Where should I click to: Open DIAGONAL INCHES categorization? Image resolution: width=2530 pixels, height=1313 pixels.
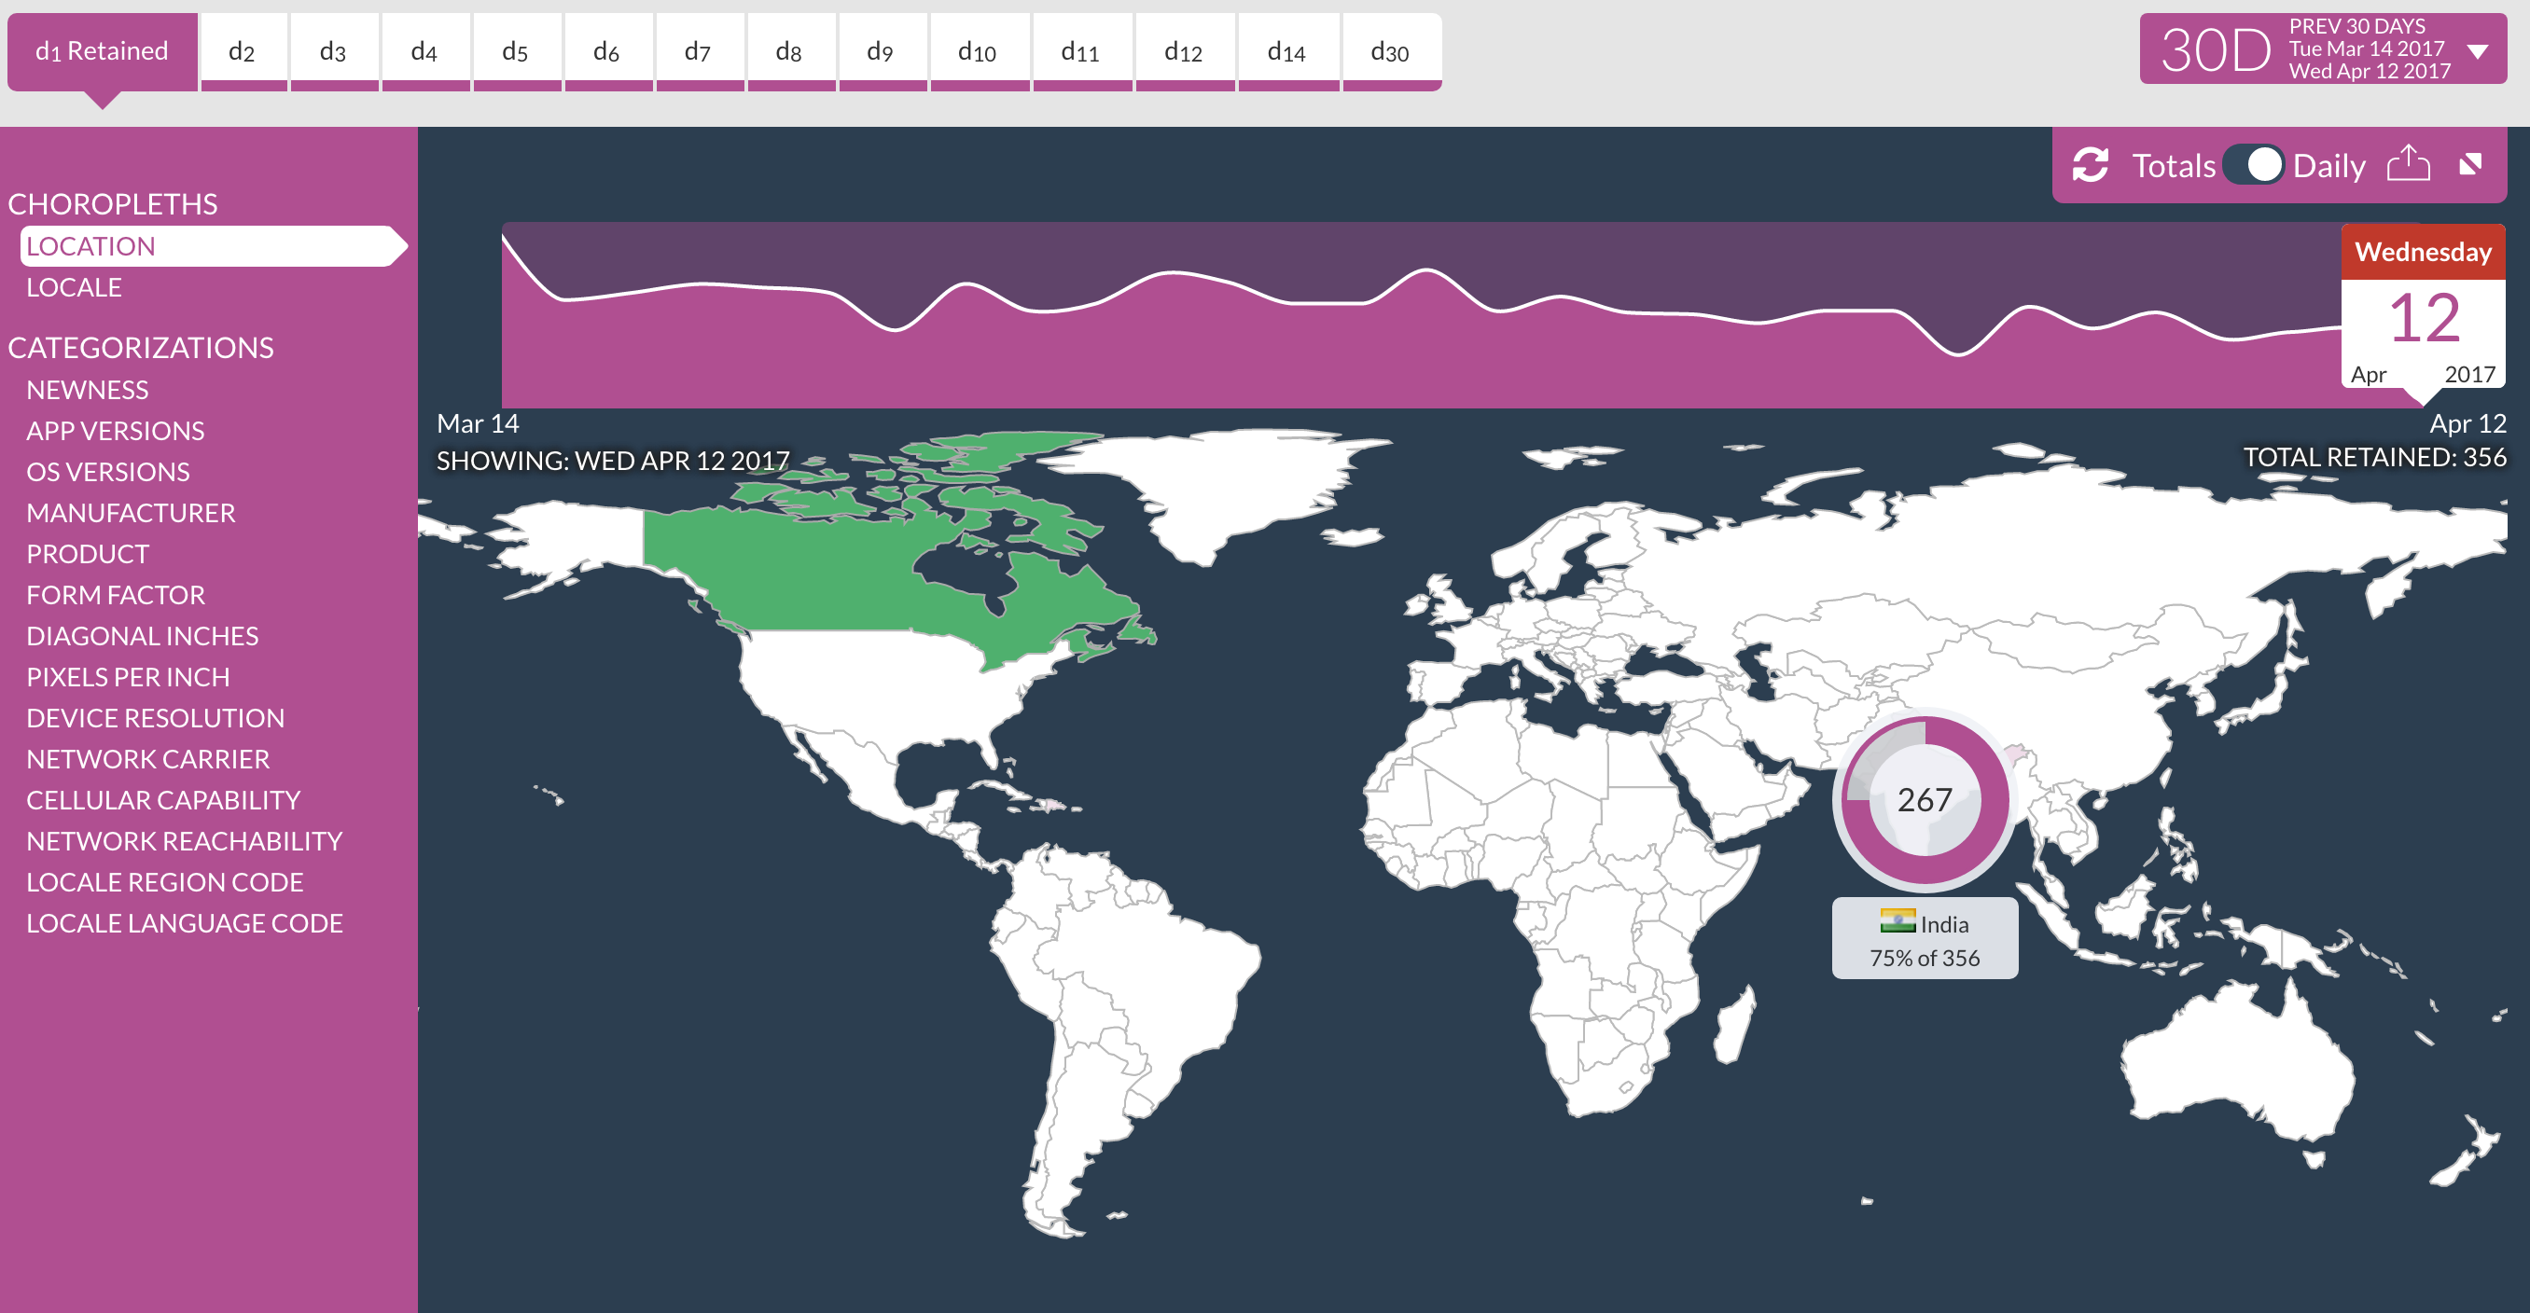coord(143,636)
